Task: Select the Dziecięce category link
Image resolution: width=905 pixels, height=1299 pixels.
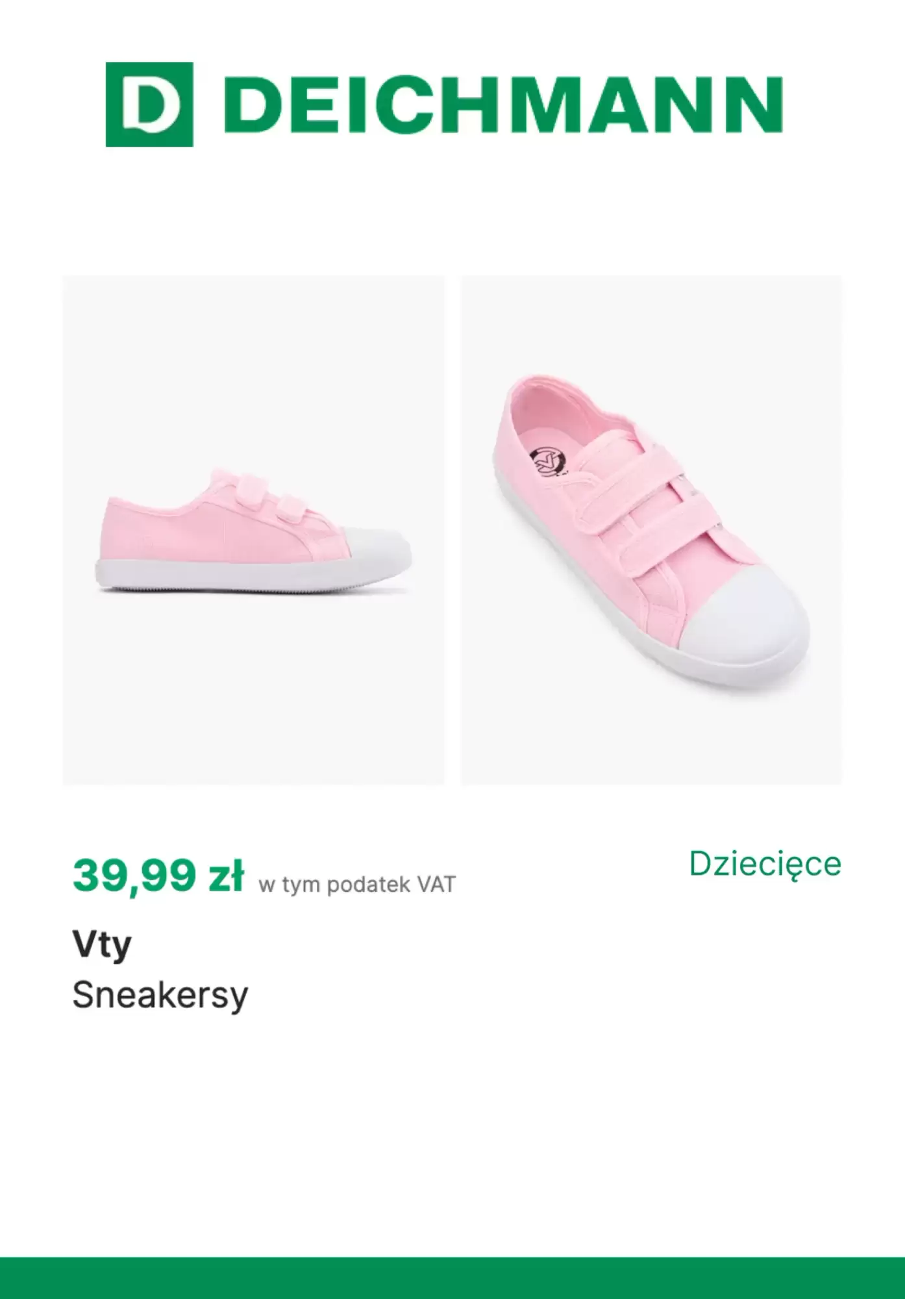Action: coord(765,864)
